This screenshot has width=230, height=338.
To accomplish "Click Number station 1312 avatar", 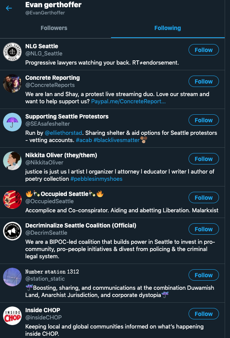I will (12, 277).
